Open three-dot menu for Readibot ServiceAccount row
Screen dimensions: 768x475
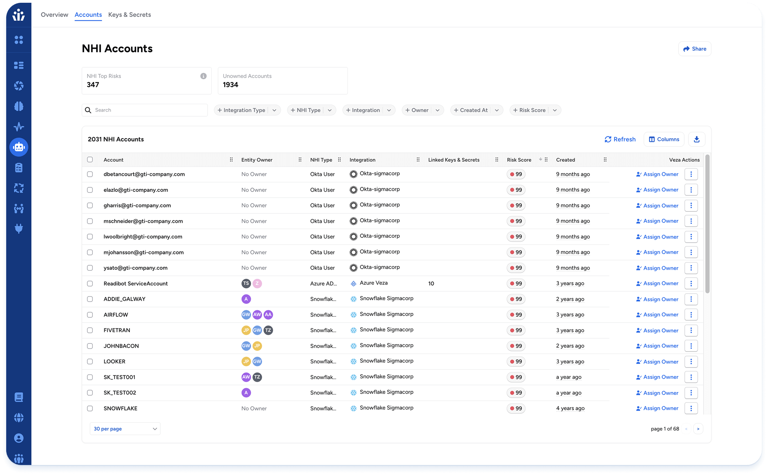[691, 284]
